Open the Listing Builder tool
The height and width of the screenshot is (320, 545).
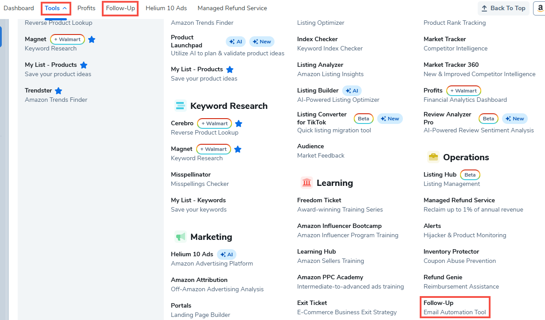(x=318, y=91)
